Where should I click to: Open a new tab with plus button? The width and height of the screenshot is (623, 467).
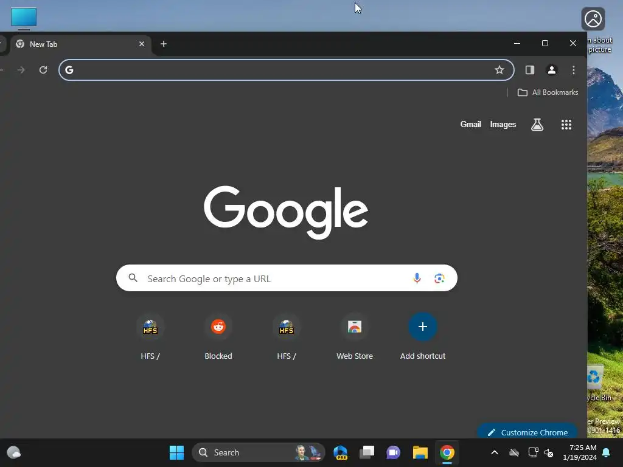tap(163, 44)
